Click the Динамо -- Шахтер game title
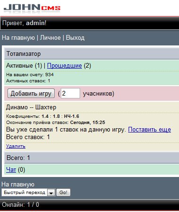This screenshot has width=179, height=212. (31, 107)
